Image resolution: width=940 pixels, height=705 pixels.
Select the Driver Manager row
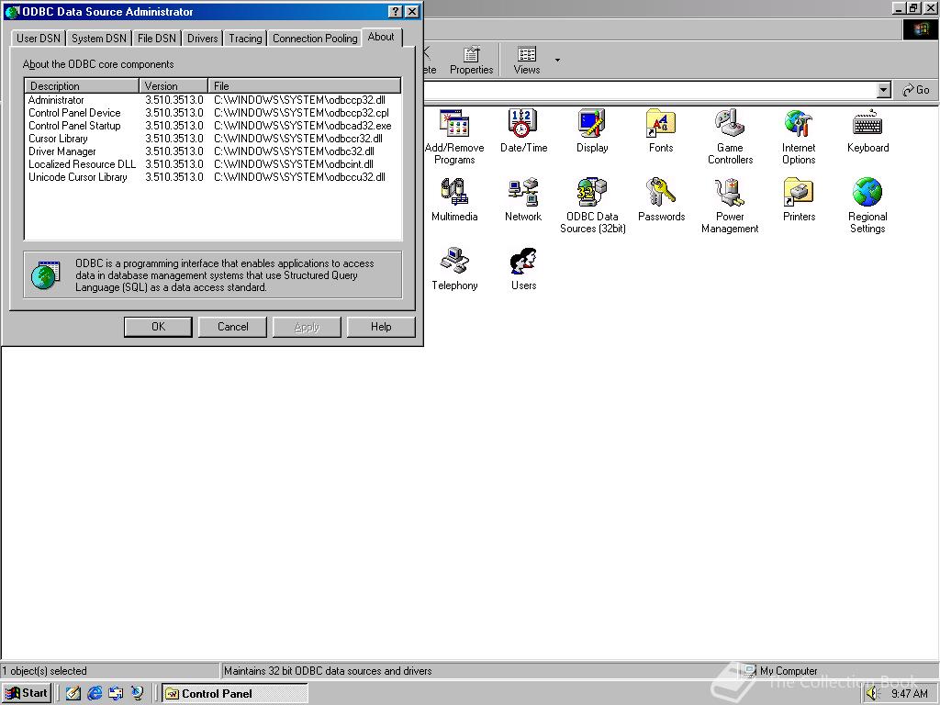point(213,151)
